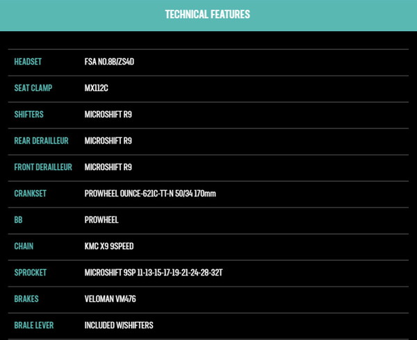Click the CHAIN label
The width and height of the screenshot is (417, 340).
[x=24, y=246]
